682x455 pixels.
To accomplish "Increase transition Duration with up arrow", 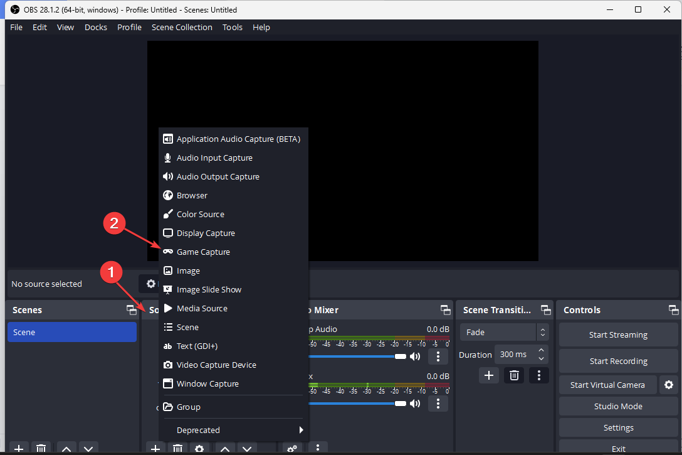I will tap(541, 350).
